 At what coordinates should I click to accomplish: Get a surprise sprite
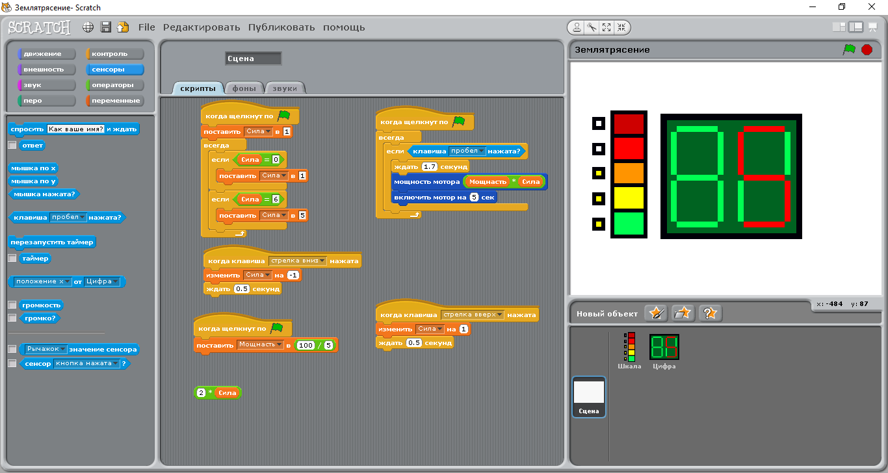click(x=711, y=313)
